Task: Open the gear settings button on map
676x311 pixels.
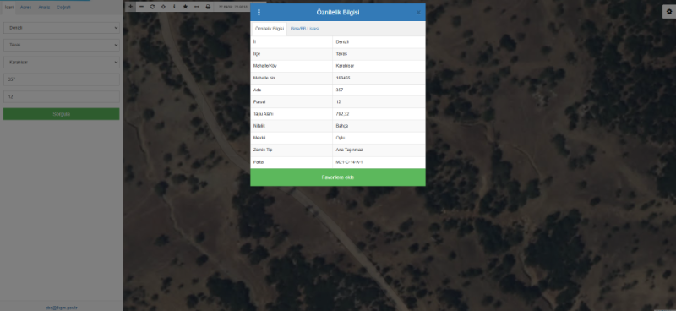Action: (x=669, y=12)
